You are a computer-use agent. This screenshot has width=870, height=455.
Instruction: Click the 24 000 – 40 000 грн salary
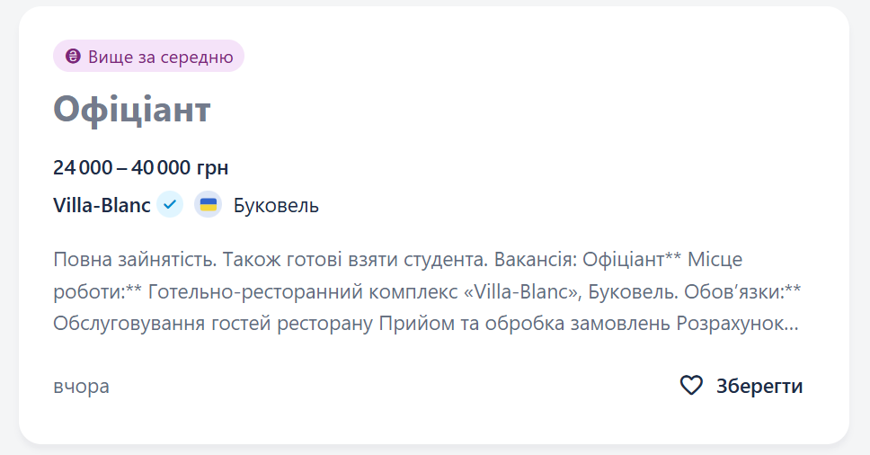(x=140, y=167)
